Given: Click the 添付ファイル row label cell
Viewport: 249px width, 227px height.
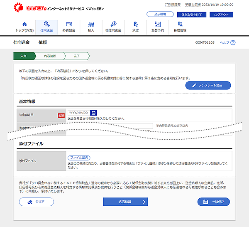Looking at the screenshot, I should 41,161.
